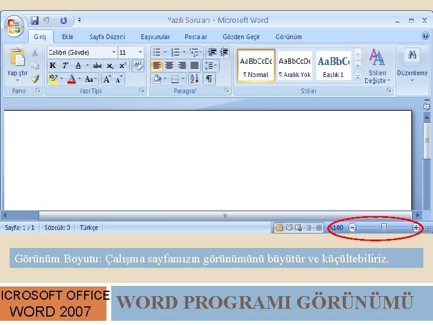The image size is (433, 325).
Task: Open the Calibri font name dropdown
Action: point(114,52)
